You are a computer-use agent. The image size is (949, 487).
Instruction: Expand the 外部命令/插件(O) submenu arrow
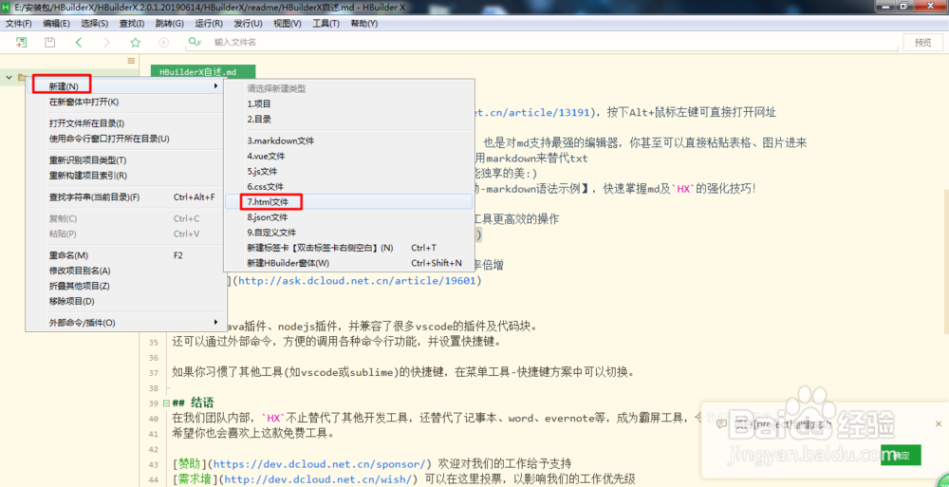pos(215,322)
